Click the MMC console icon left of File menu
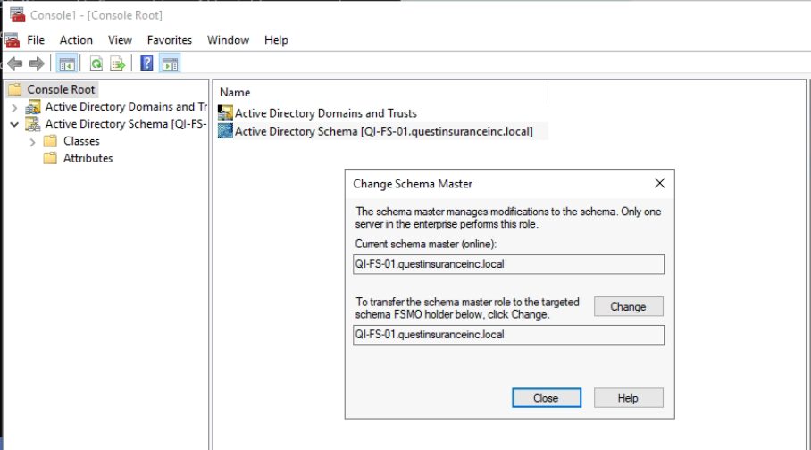 click(x=12, y=40)
